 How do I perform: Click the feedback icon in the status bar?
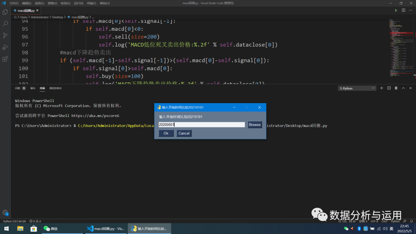(404, 221)
